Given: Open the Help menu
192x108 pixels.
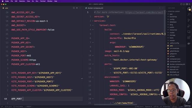Looking at the screenshot, I should coord(56,1).
